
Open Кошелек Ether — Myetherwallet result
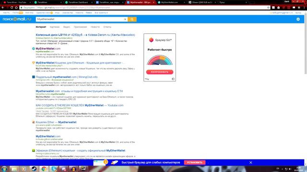(56, 122)
